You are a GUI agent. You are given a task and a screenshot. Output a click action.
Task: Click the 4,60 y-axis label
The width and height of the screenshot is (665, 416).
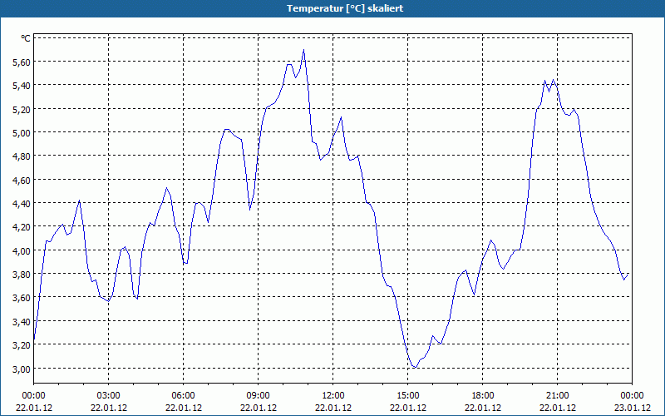pos(22,180)
